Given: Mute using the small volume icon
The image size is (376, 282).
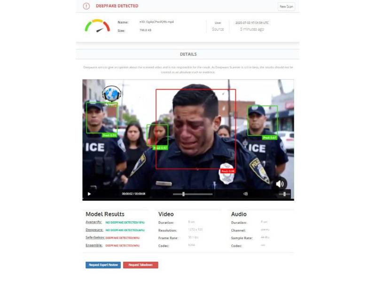Looking at the screenshot, I should [x=245, y=194].
